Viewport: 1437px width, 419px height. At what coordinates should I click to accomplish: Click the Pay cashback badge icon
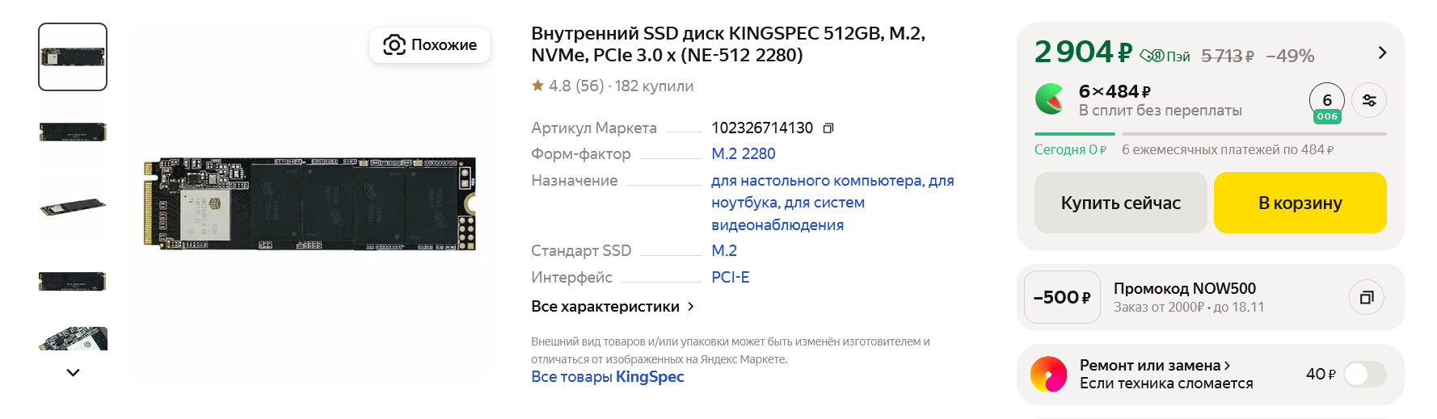point(1164,56)
